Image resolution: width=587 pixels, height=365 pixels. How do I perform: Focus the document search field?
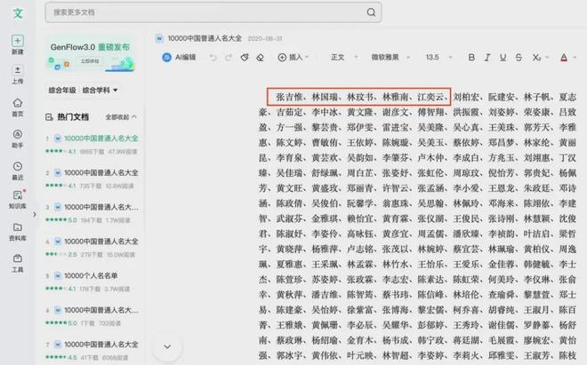pos(213,12)
